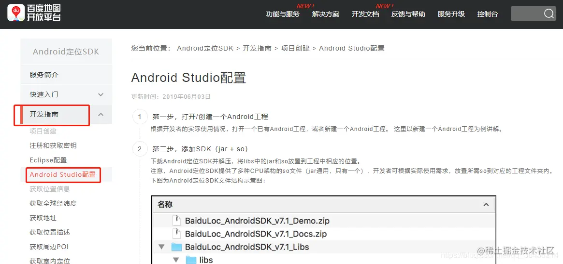563x264 pixels.
Task: Open 服务简介 in the sidebar
Action: [x=66, y=75]
